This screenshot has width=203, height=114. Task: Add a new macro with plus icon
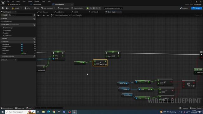tap(34, 39)
